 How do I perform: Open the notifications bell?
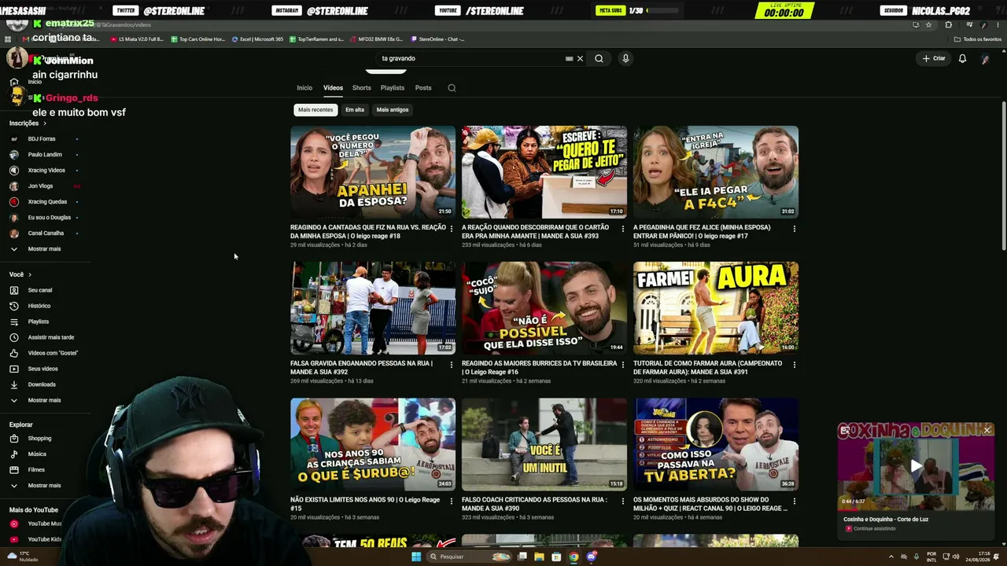(962, 58)
